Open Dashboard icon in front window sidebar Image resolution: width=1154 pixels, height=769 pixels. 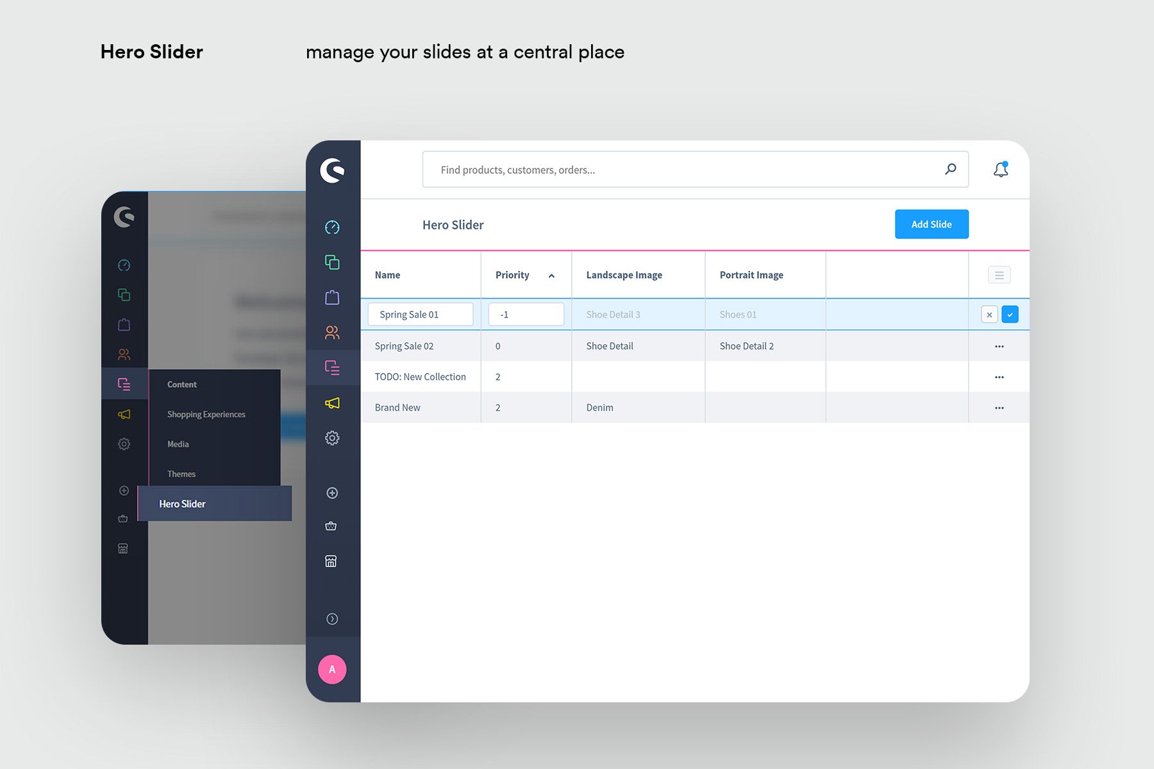click(332, 227)
